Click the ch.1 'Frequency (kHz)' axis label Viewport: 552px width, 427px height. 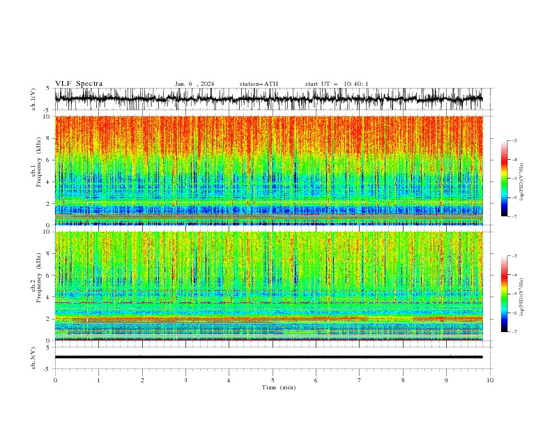(x=39, y=162)
